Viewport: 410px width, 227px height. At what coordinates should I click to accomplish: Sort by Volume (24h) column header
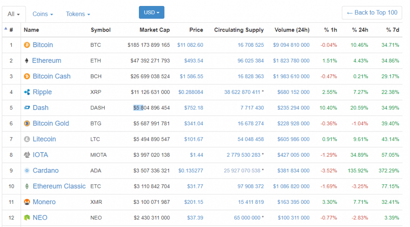coord(292,30)
